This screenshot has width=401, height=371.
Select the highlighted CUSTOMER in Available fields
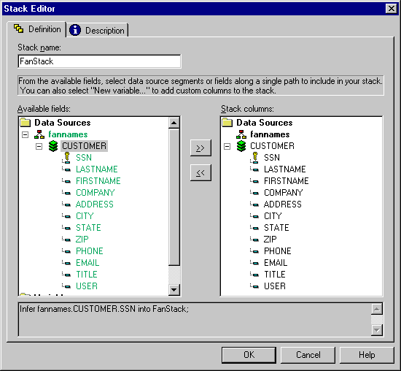coord(84,146)
